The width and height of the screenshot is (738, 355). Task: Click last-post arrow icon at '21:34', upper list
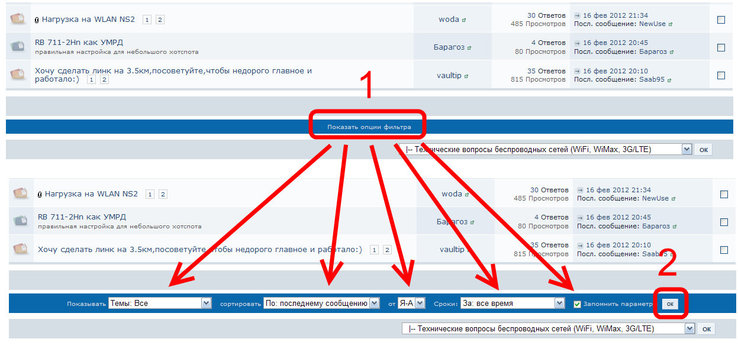(x=578, y=15)
